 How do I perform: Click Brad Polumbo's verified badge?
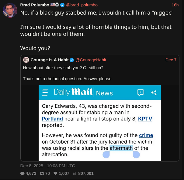click(x=62, y=5)
